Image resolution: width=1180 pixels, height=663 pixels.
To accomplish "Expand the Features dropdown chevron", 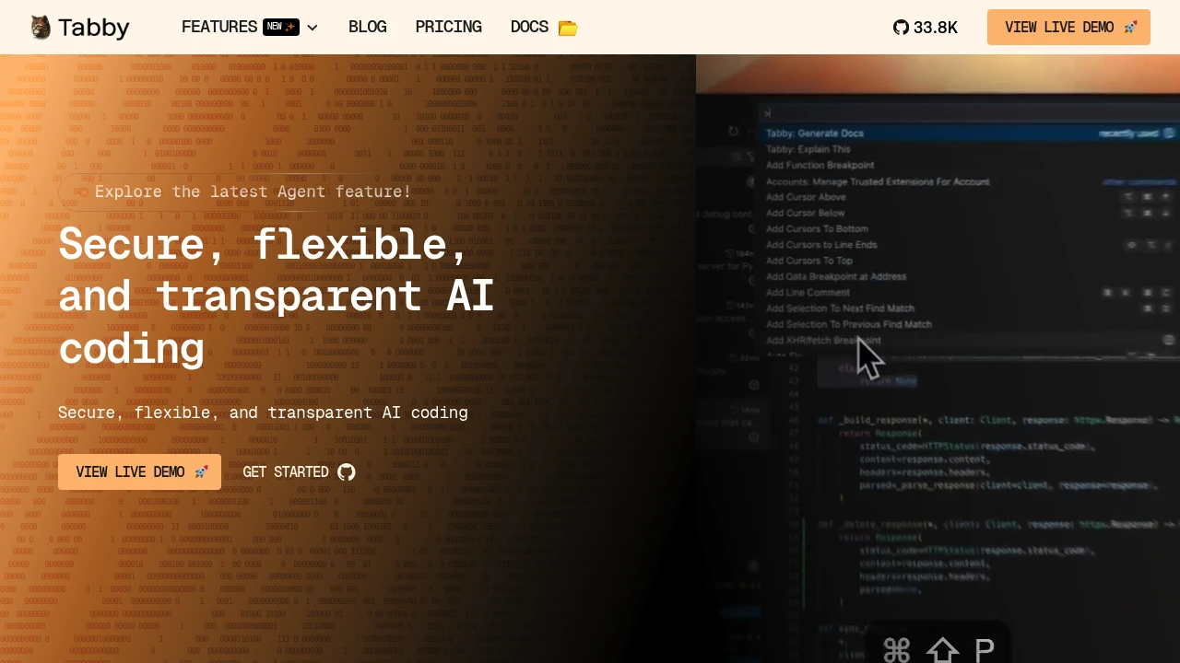I will (313, 28).
